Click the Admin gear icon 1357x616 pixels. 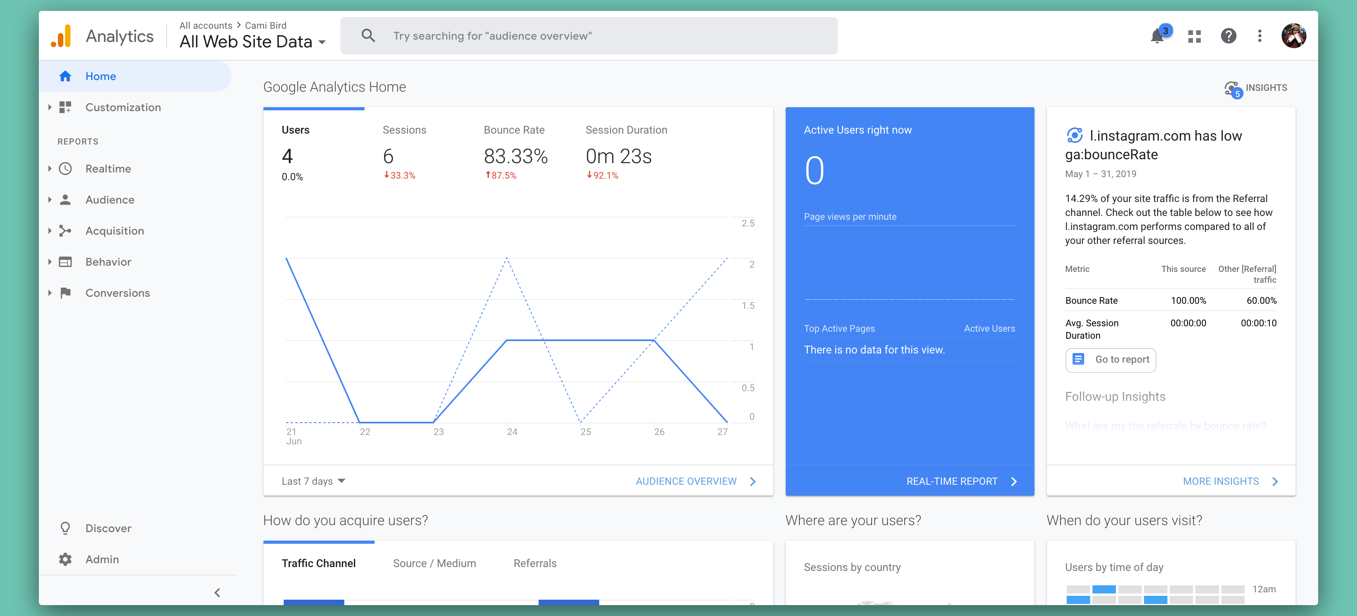(65, 559)
